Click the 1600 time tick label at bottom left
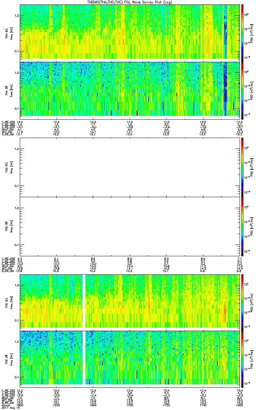This screenshot has height=410, width=256. pyautogui.click(x=20, y=405)
